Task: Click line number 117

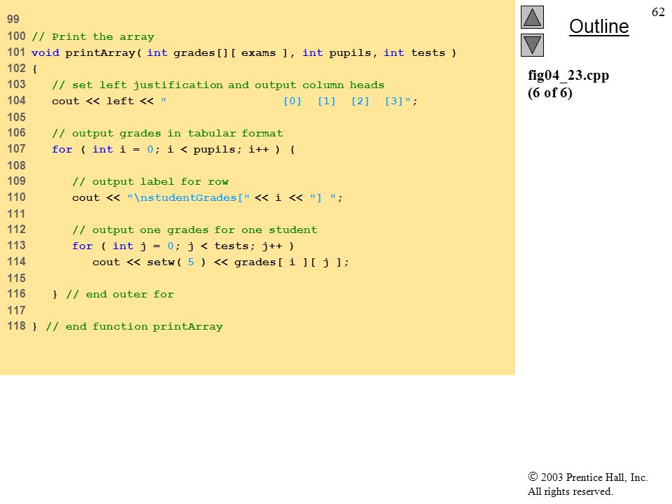Action: click(x=16, y=310)
